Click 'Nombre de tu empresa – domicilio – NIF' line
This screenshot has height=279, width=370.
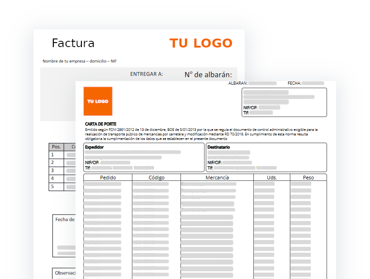click(80, 61)
